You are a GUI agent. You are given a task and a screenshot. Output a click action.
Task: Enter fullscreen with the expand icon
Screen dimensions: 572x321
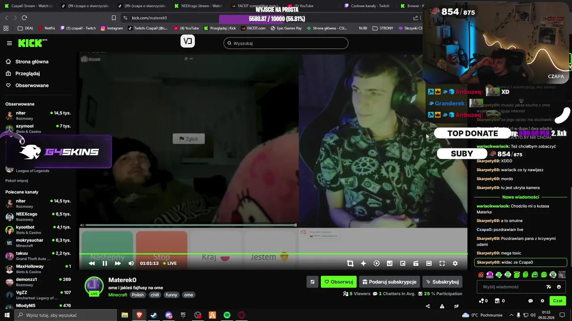[442, 263]
